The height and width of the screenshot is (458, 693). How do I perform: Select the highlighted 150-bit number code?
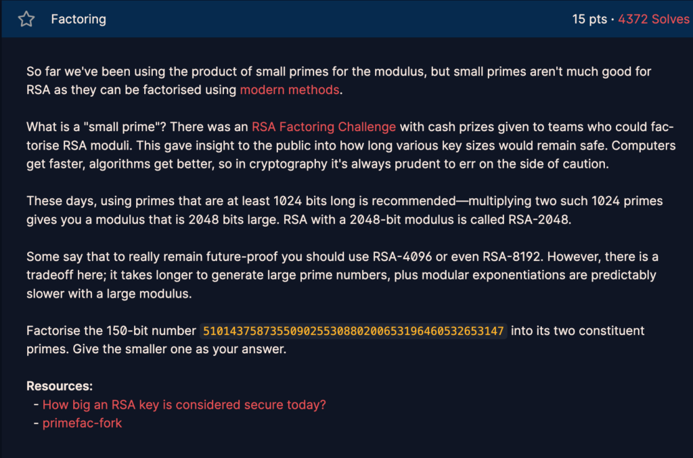pos(353,331)
